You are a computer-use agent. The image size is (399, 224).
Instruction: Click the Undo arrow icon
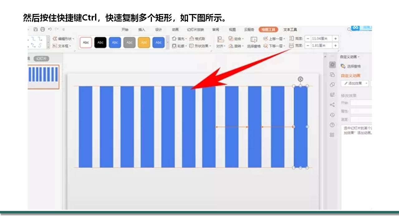[50, 29]
